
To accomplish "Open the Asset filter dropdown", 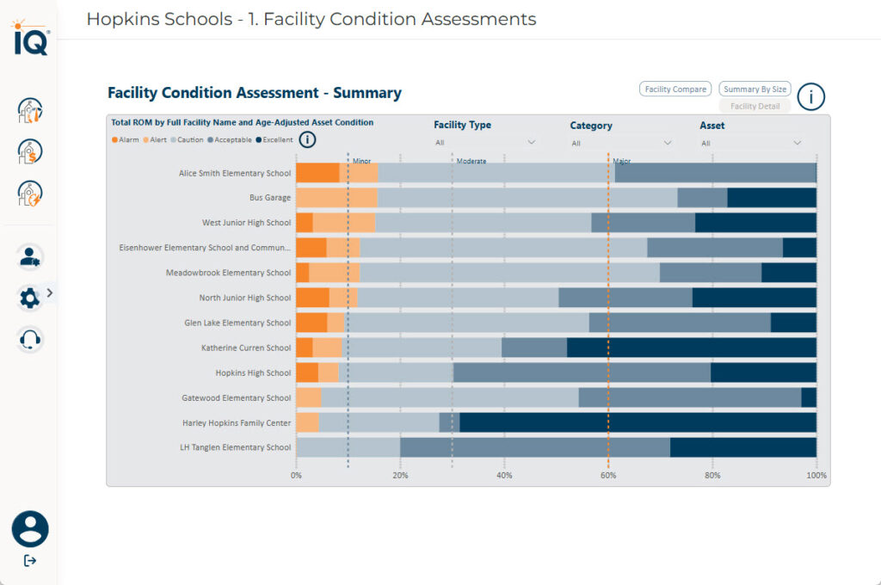I will 751,143.
